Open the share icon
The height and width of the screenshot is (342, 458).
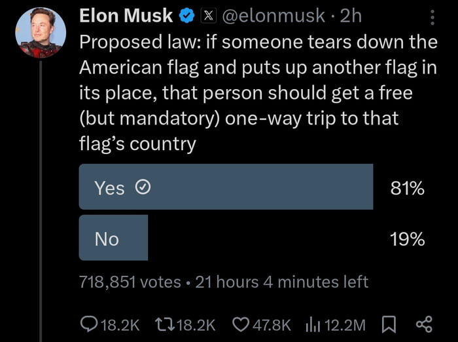click(x=424, y=325)
